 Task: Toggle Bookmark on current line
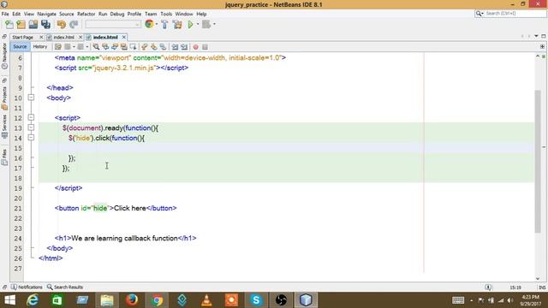click(x=164, y=47)
